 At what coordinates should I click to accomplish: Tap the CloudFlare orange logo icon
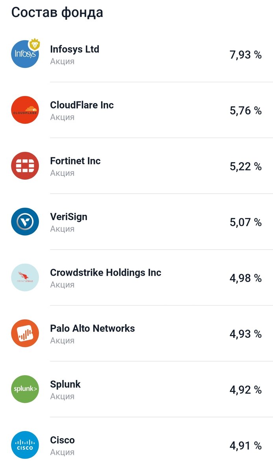click(x=25, y=110)
